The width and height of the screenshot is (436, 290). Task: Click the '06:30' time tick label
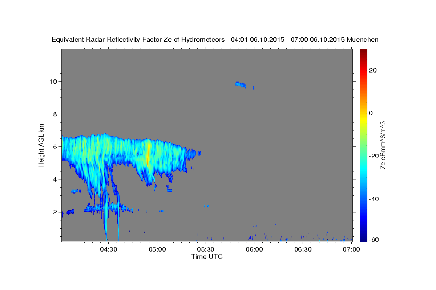(x=303, y=249)
